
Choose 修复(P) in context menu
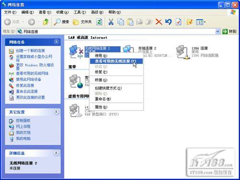(117, 72)
